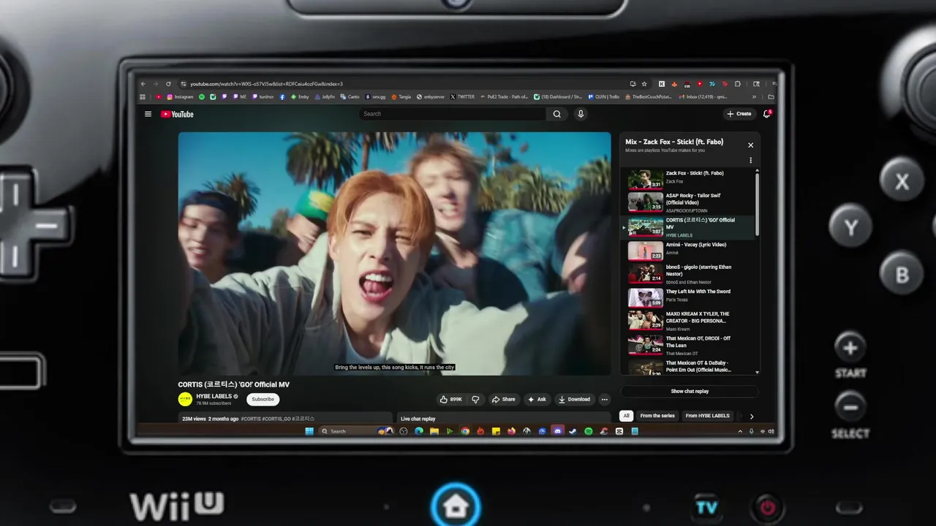The width and height of the screenshot is (936, 526).
Task: Open Emby bookmark
Action: pyautogui.click(x=299, y=96)
